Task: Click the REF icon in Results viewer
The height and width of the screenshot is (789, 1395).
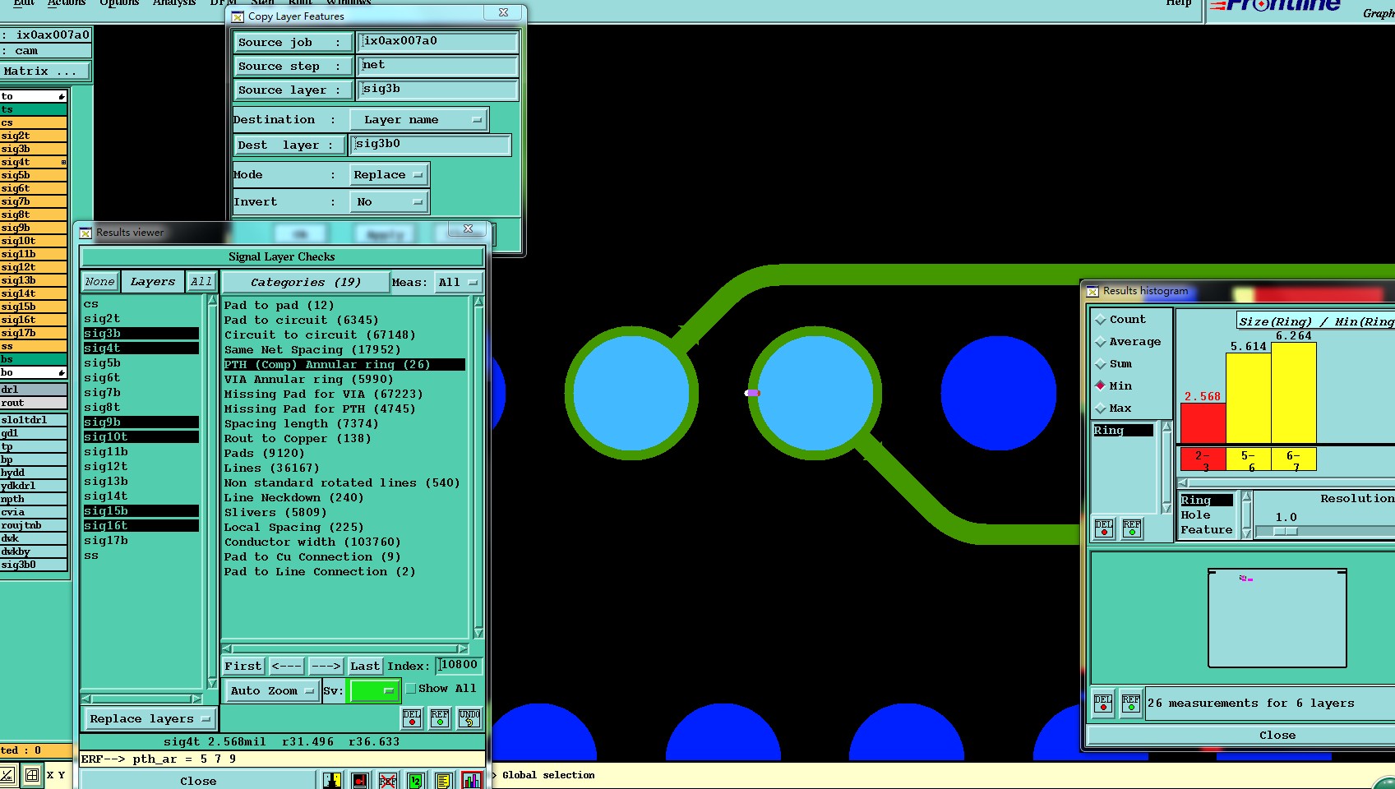Action: [x=440, y=717]
